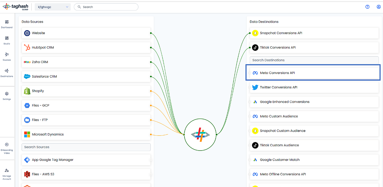Click the Snapchat Conversions API ghost icon

point(255,33)
